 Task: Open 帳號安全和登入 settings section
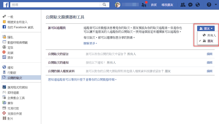tap(18, 22)
